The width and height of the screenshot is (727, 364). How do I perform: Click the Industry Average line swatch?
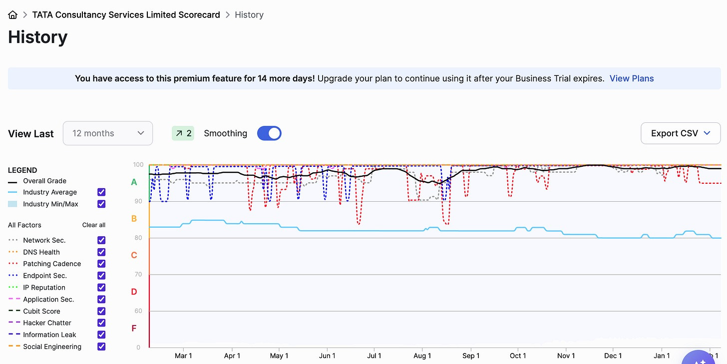click(x=12, y=192)
